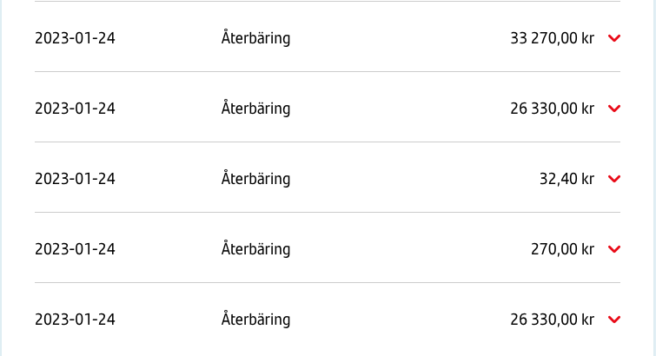Click the 2023-01-24 date of the 33 270,00 kr row

[75, 38]
